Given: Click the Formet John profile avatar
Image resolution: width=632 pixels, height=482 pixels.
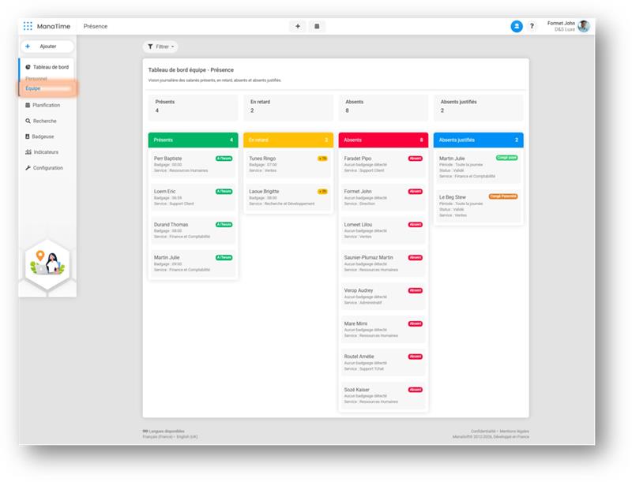Looking at the screenshot, I should click(583, 26).
